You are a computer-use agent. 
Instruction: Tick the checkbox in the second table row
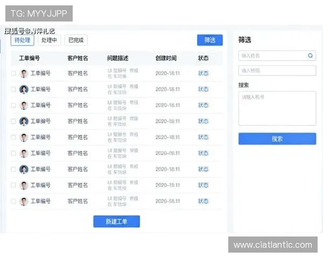coord(13,89)
